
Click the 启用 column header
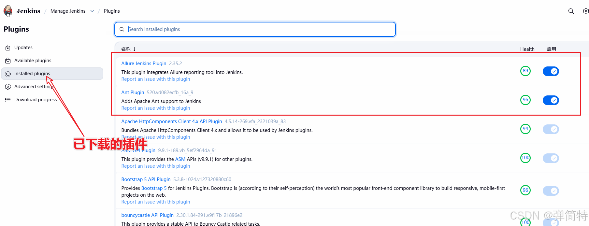tap(551, 49)
